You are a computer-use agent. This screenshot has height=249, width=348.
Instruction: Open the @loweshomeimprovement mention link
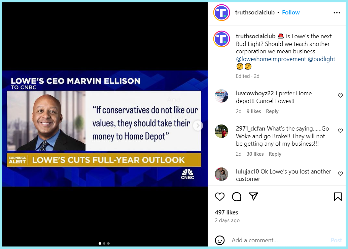point(271,59)
